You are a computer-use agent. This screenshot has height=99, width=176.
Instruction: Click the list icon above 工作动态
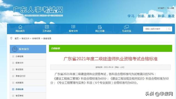[47, 27]
